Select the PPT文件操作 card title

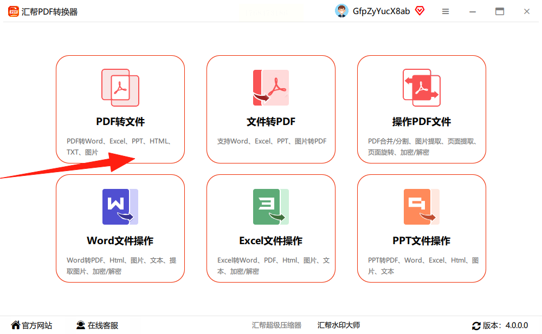coord(421,241)
